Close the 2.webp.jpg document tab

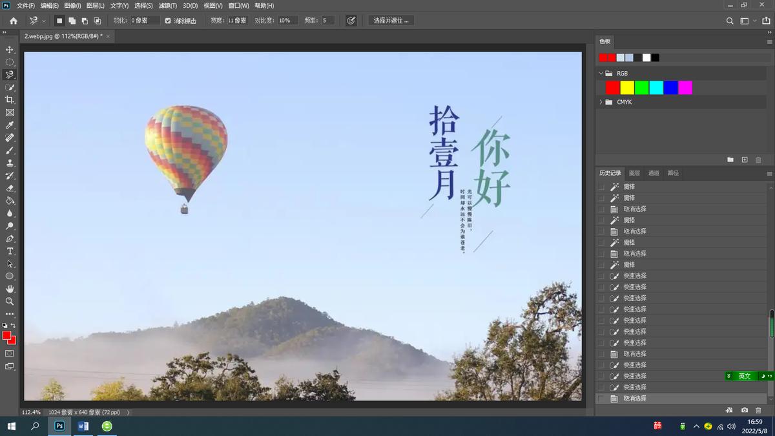(108, 36)
